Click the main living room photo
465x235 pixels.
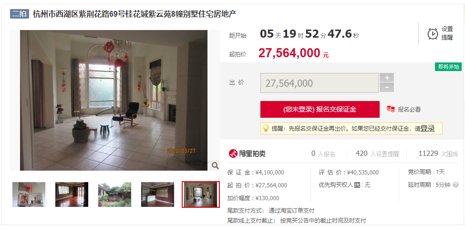[114, 100]
